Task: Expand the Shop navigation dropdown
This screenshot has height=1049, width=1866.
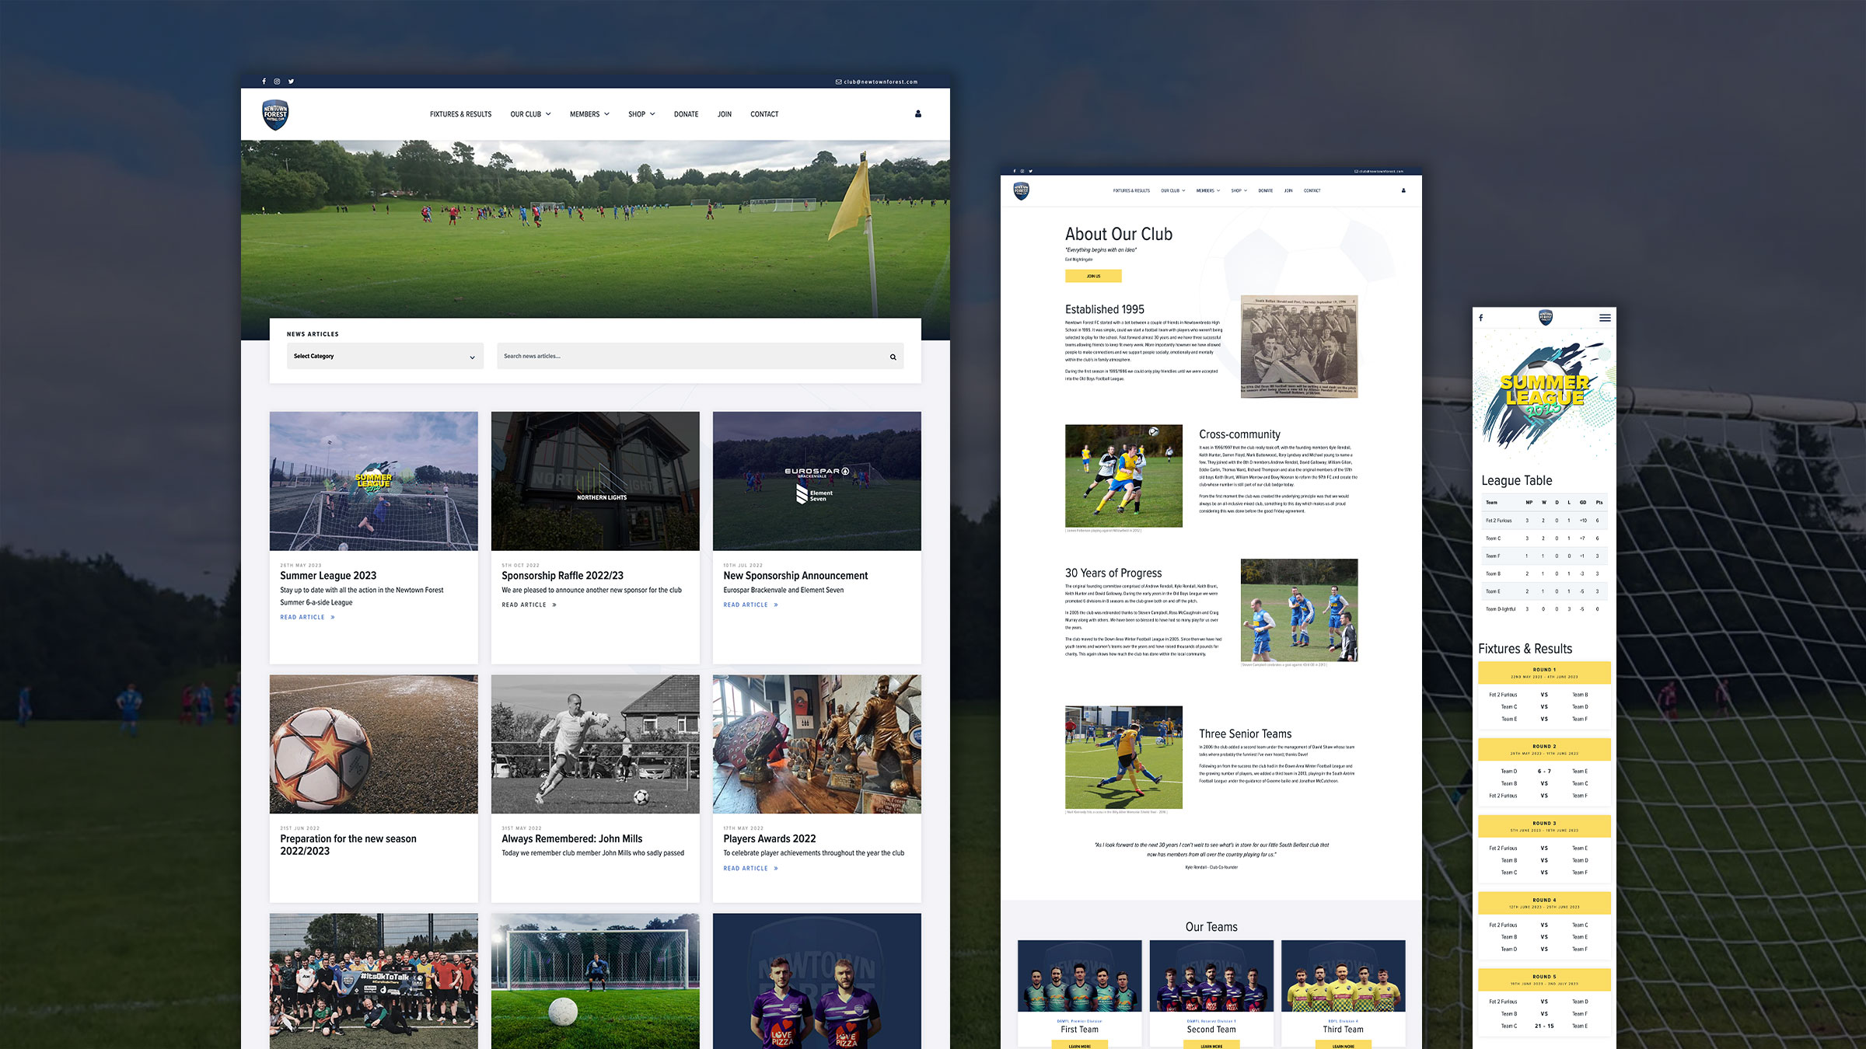Action: click(x=641, y=114)
